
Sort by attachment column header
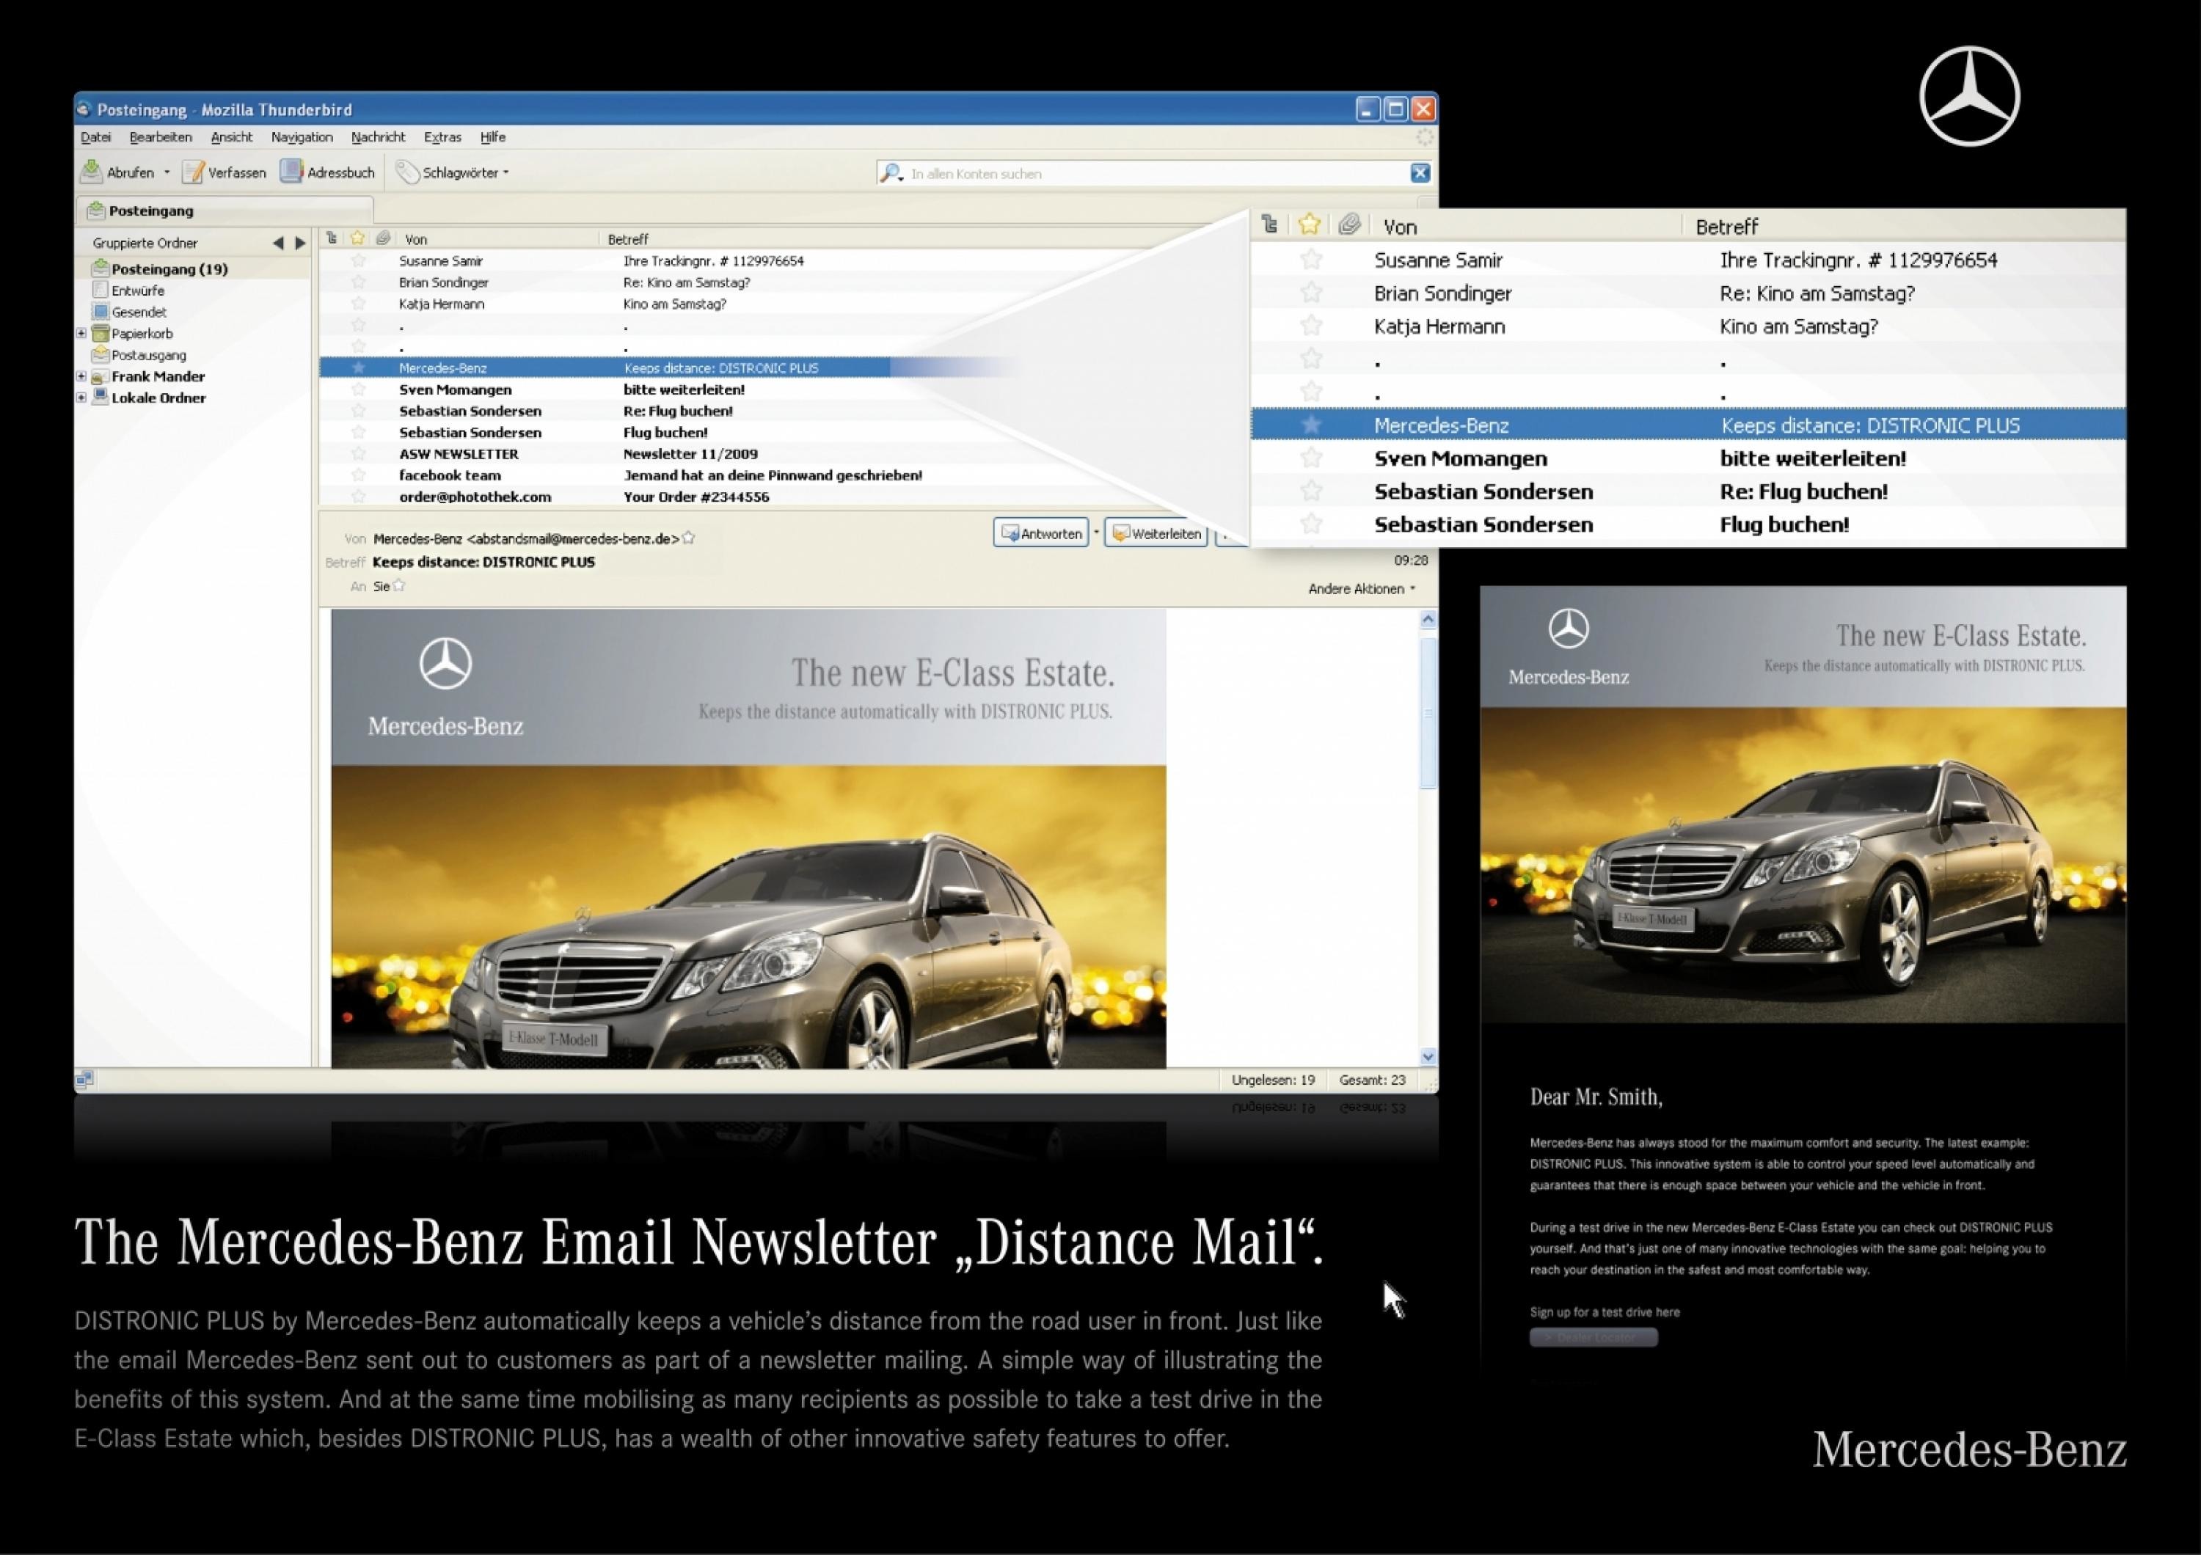coord(382,238)
